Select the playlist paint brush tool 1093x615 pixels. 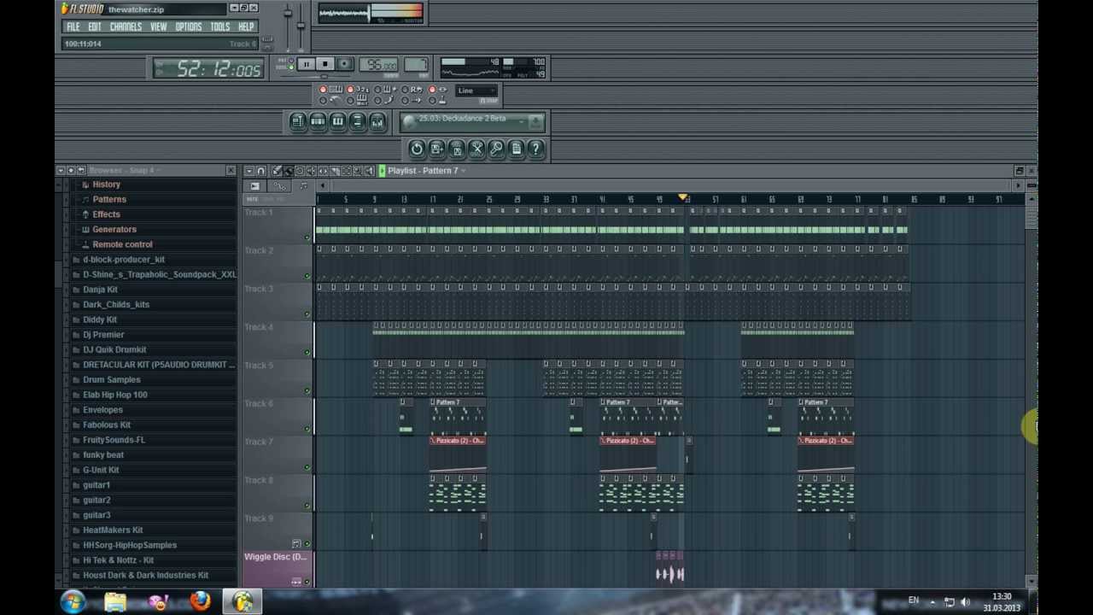click(289, 171)
